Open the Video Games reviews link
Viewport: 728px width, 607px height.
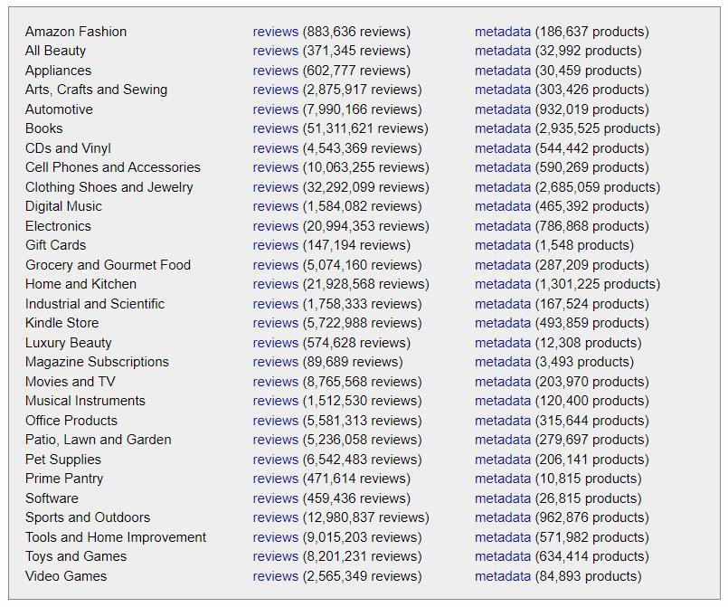[x=275, y=576]
